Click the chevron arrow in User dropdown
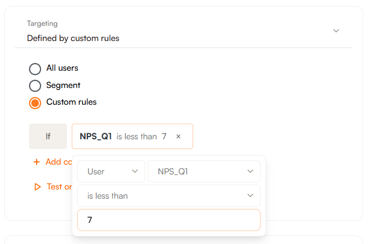The width and height of the screenshot is (368, 244). (135, 172)
